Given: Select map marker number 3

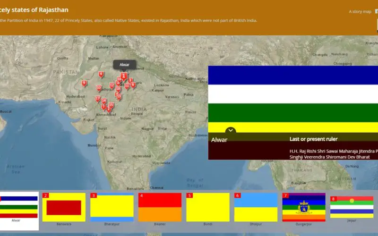Looking at the screenshot, I should click(130, 81).
